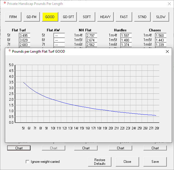Click the 16f label on chart axis

pos(88,128)
